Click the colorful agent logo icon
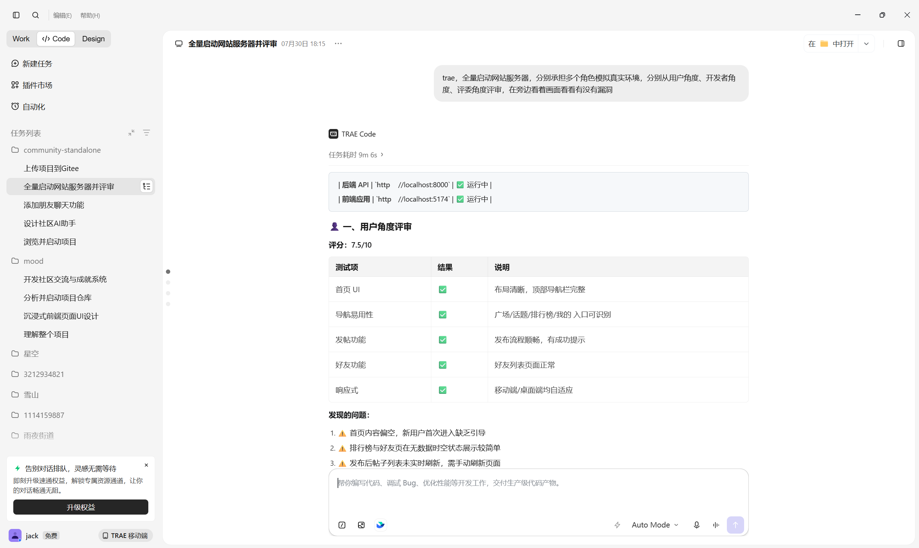Viewport: 919px width, 548px height. pos(380,525)
